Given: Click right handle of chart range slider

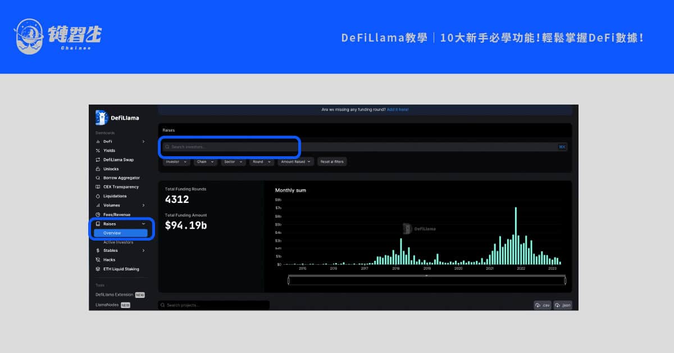Looking at the screenshot, I should click(x=565, y=280).
